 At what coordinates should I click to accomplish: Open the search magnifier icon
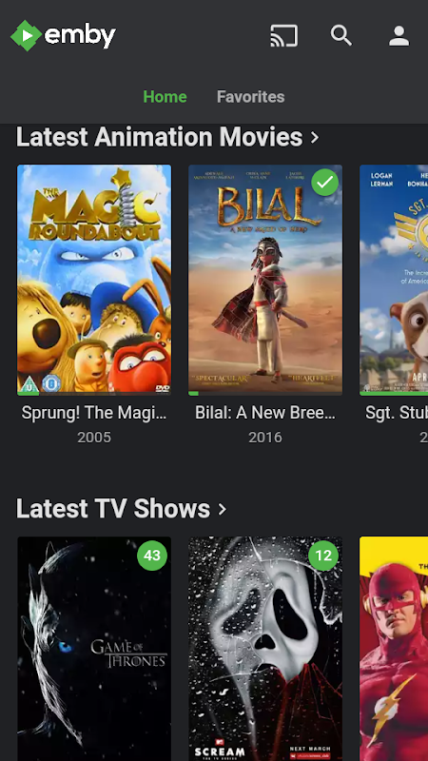click(341, 35)
